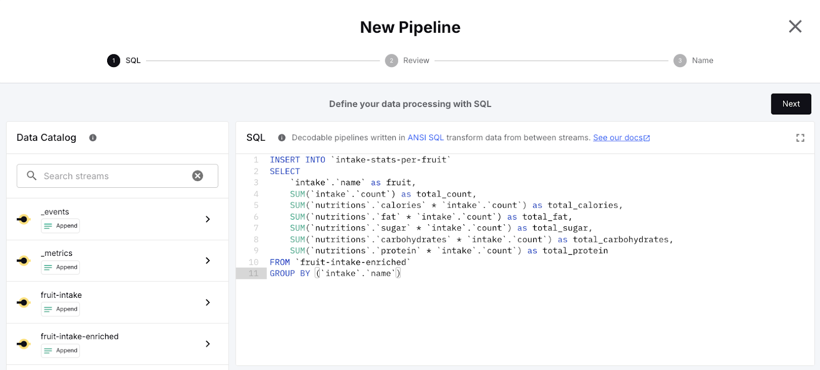Click the SELECT keyword line

pos(285,171)
